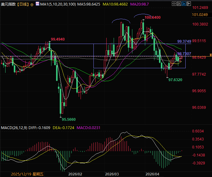
Task: Click the -0.3929 MACD axis value
Action: [199, 163]
